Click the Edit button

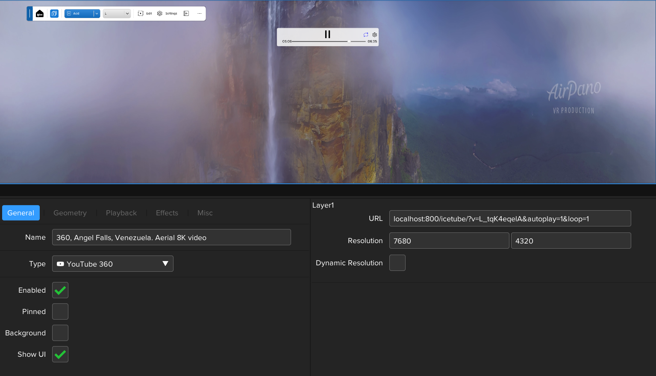coord(145,13)
